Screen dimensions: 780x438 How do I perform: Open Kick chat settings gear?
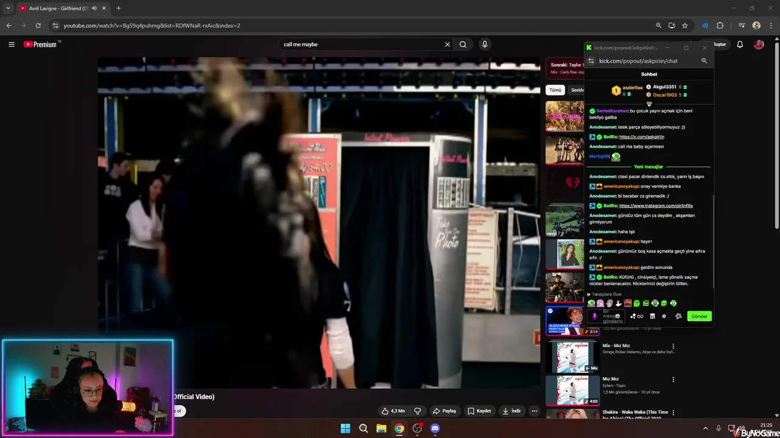click(x=664, y=316)
